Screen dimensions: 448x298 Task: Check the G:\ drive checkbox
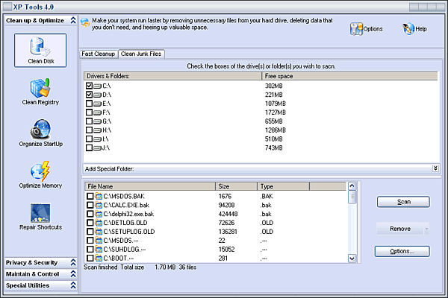point(89,121)
